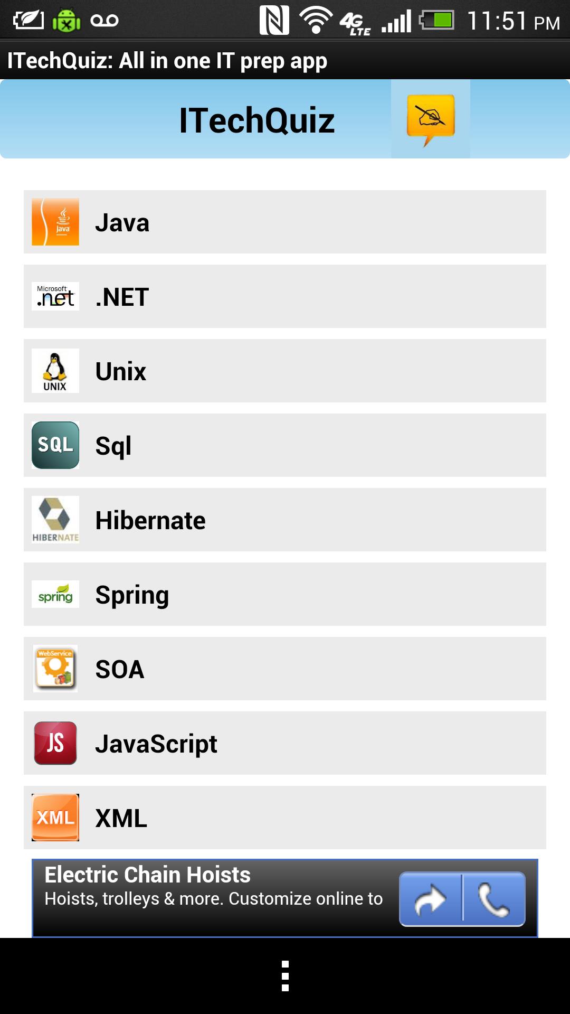This screenshot has height=1014, width=570.
Task: Tap the Unix penguin icon
Action: pyautogui.click(x=55, y=371)
